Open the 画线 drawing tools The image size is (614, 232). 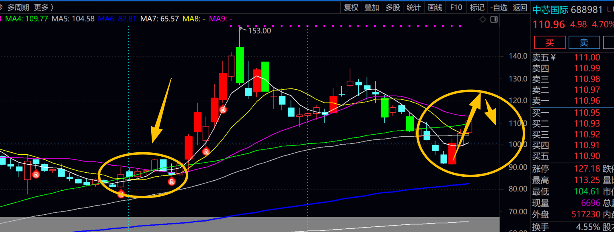(x=435, y=7)
